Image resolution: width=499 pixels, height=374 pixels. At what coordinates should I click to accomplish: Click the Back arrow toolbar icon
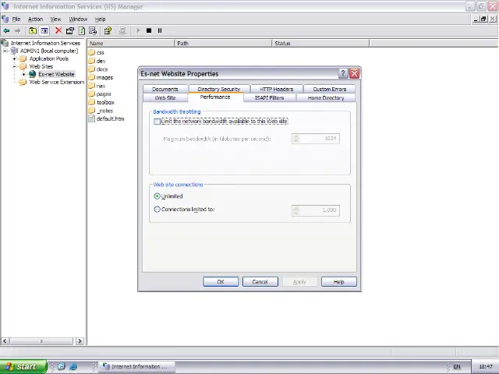6,31
